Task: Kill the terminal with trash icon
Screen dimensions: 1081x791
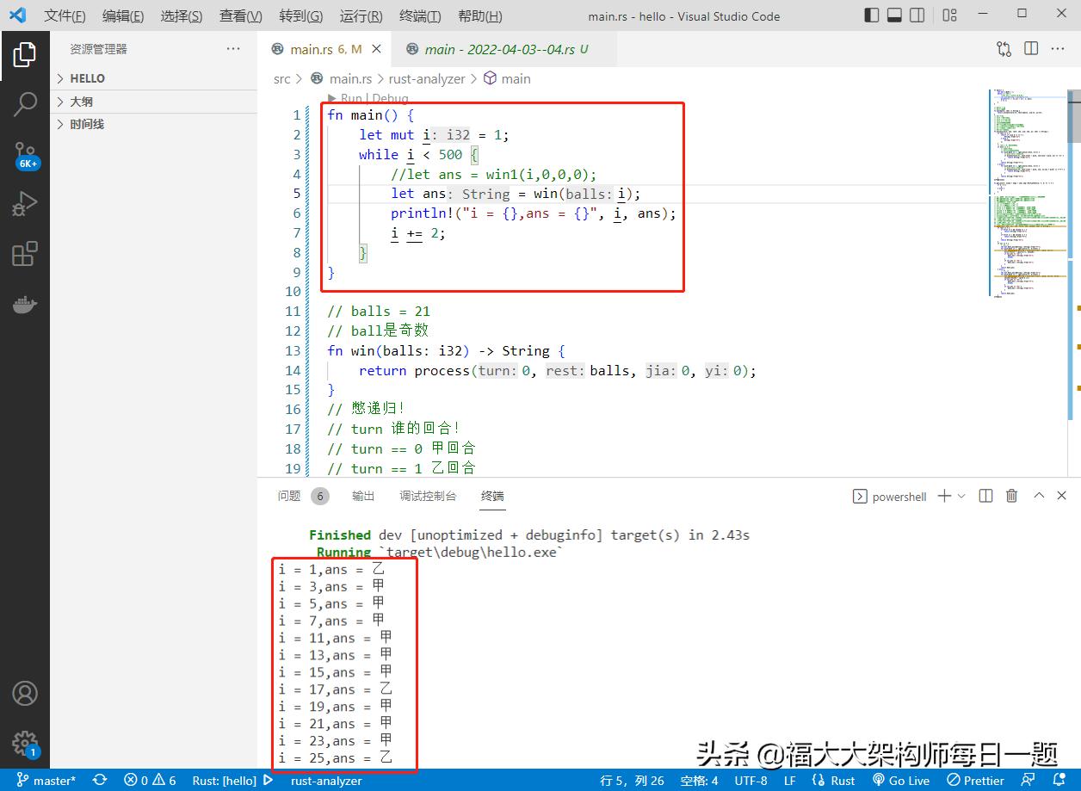Action: click(x=1012, y=496)
